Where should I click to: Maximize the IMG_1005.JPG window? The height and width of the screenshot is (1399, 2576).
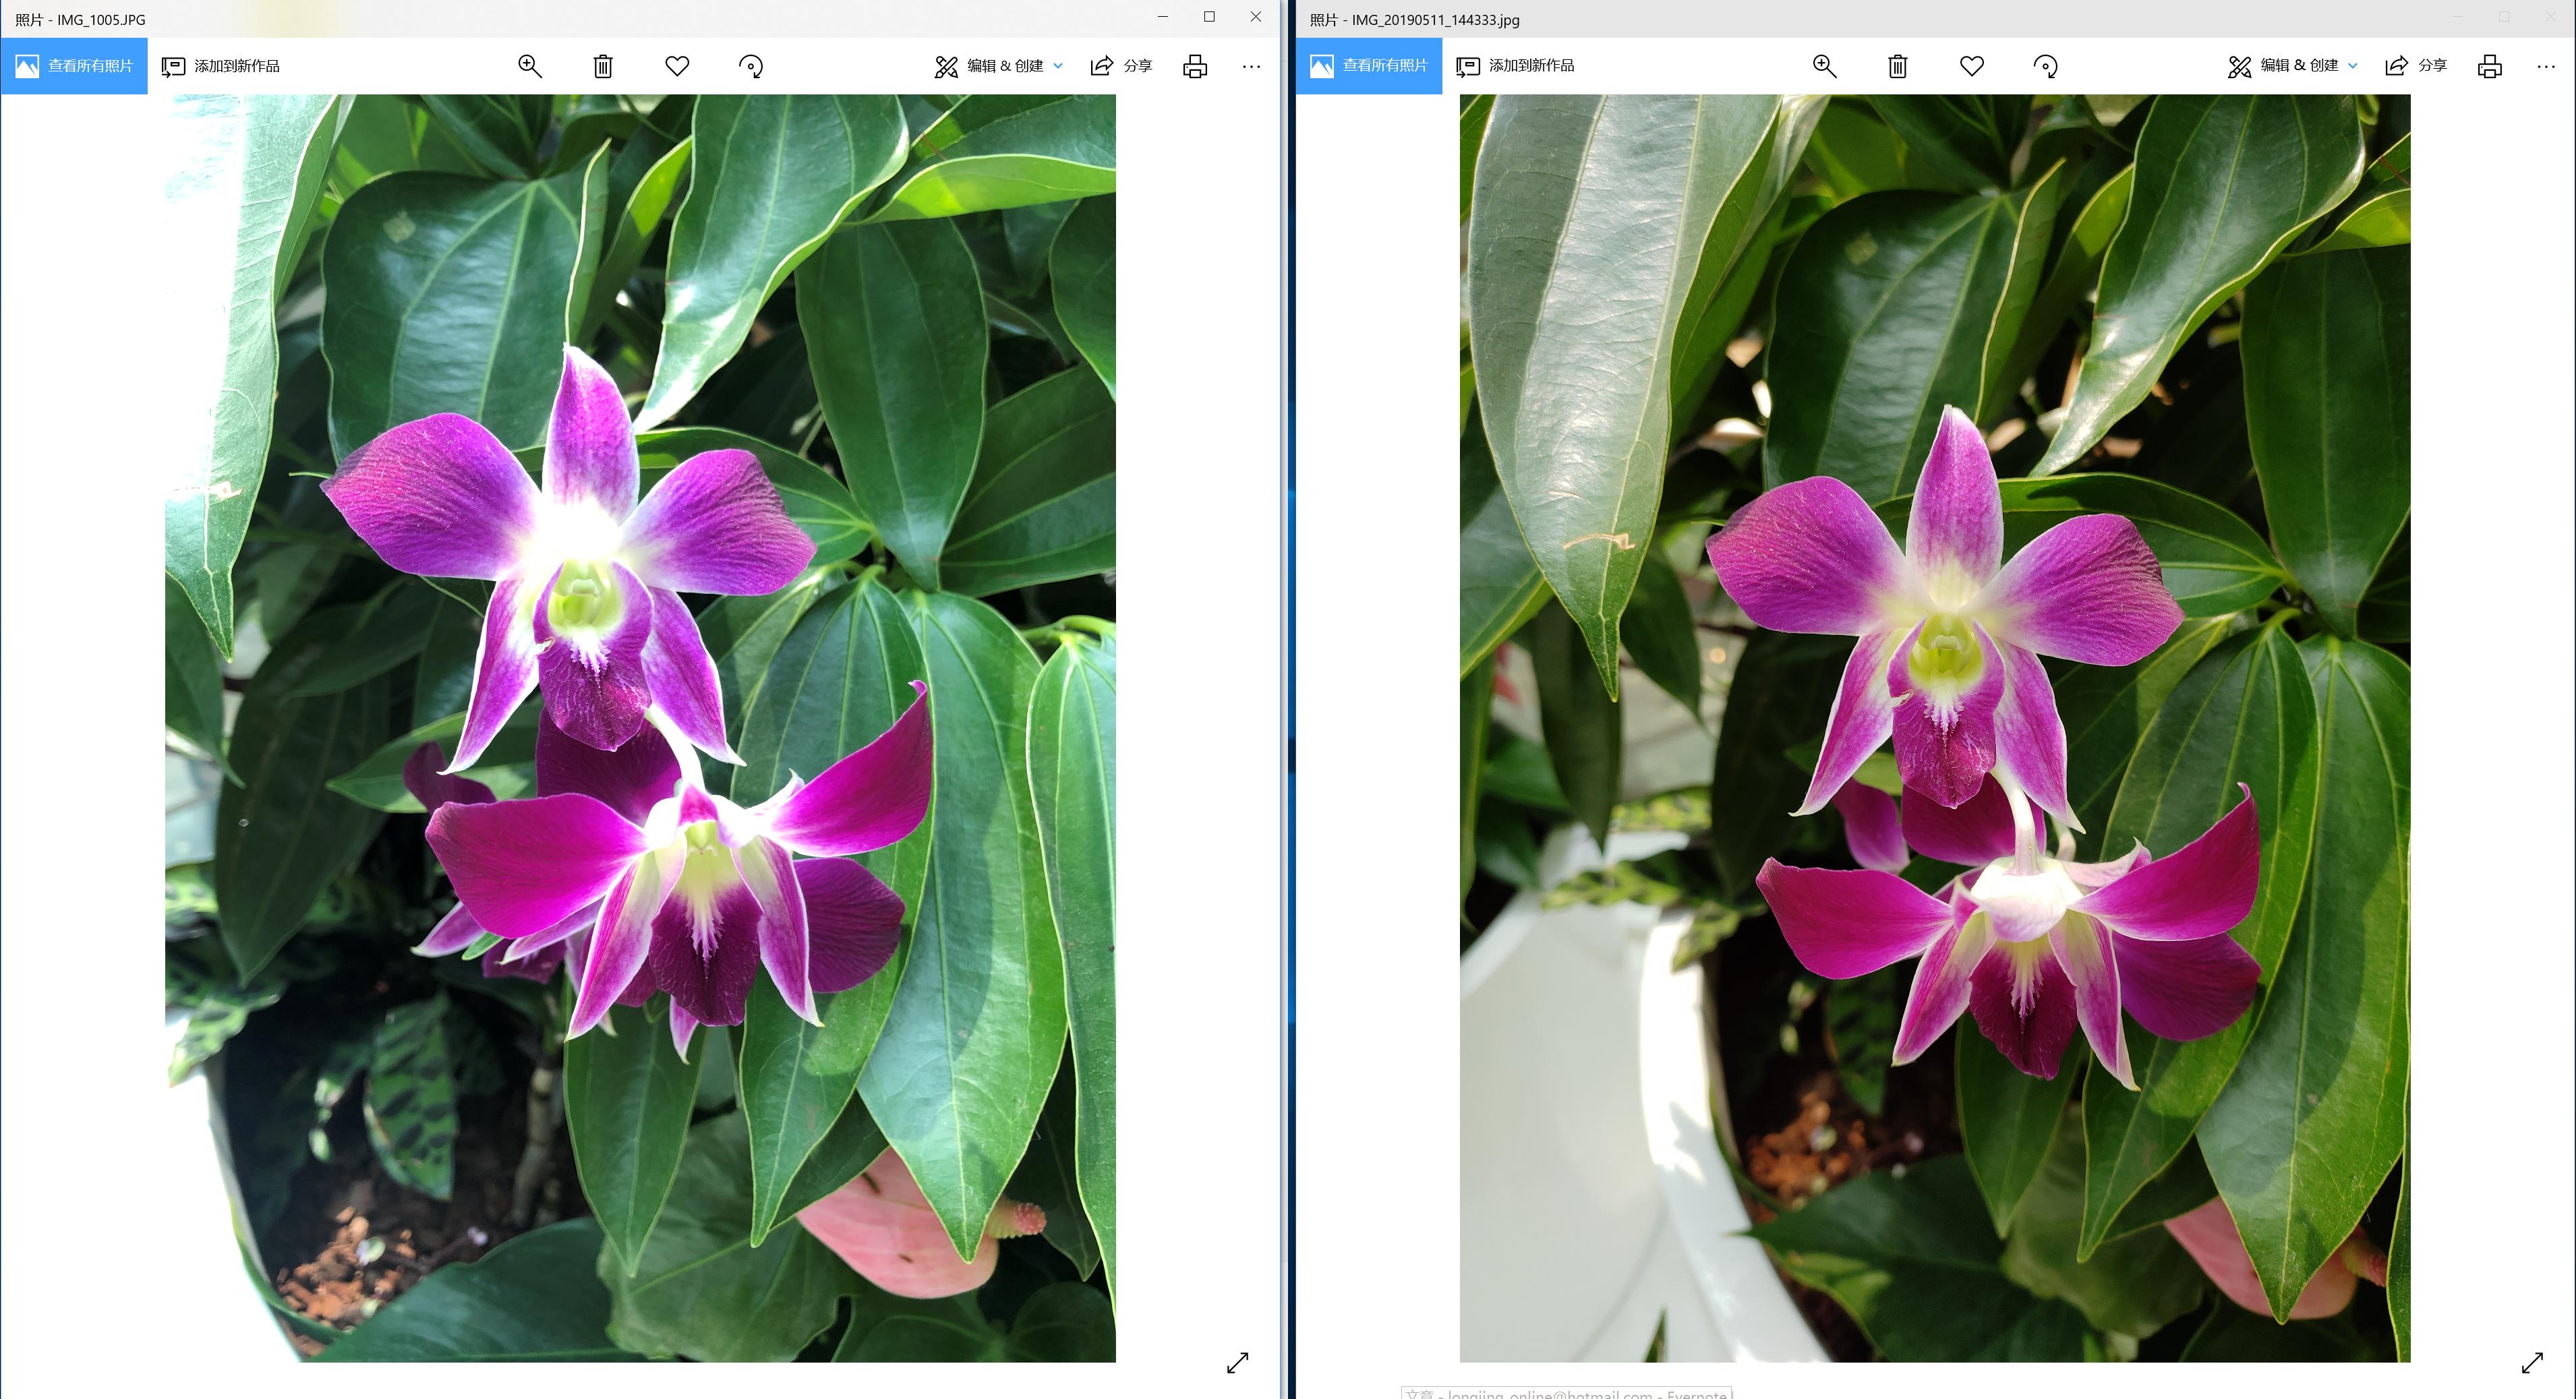1209,16
